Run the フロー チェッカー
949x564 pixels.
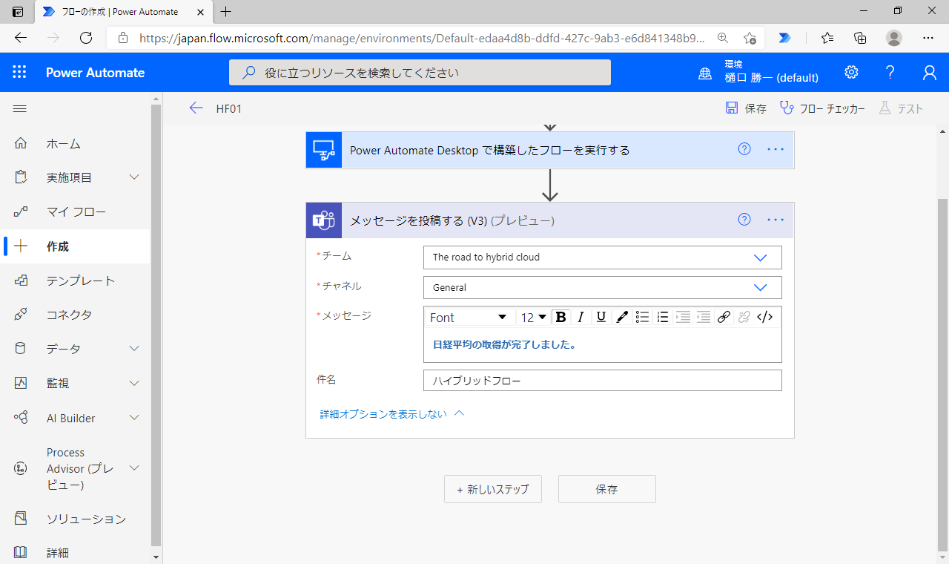tap(823, 108)
